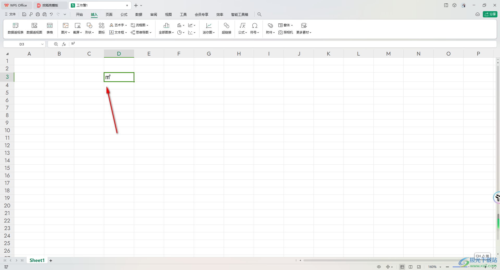Insert a hyperlink (超链接)
The image size is (500, 270).
click(227, 28)
